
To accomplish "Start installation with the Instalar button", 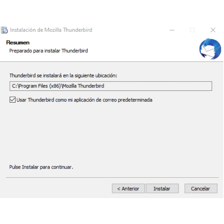I will 162,188.
